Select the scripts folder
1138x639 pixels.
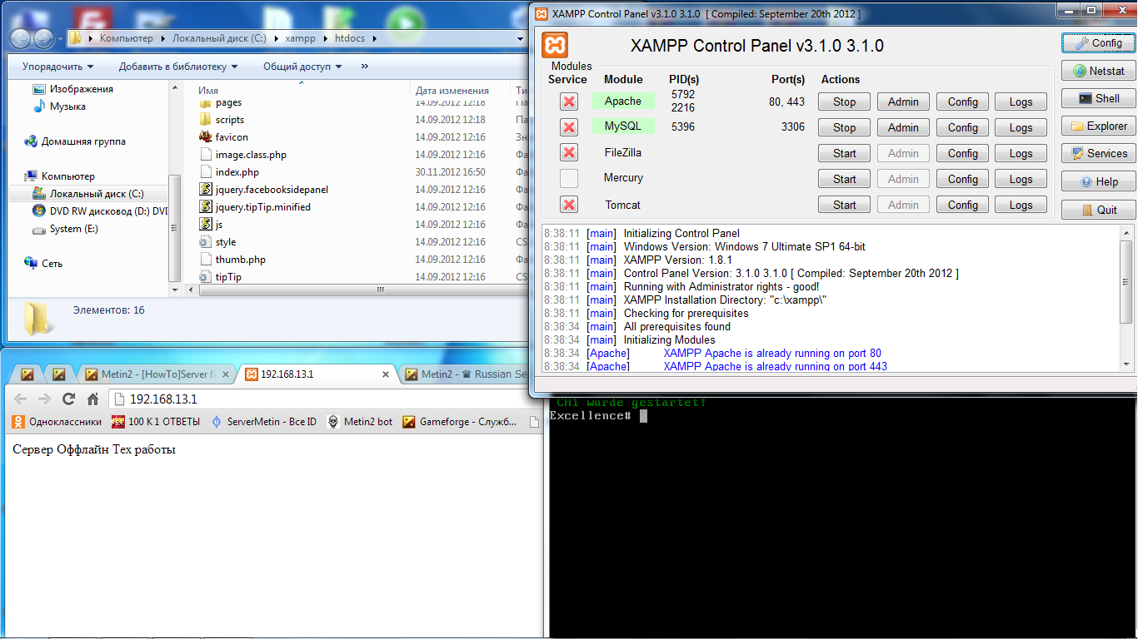coord(222,120)
